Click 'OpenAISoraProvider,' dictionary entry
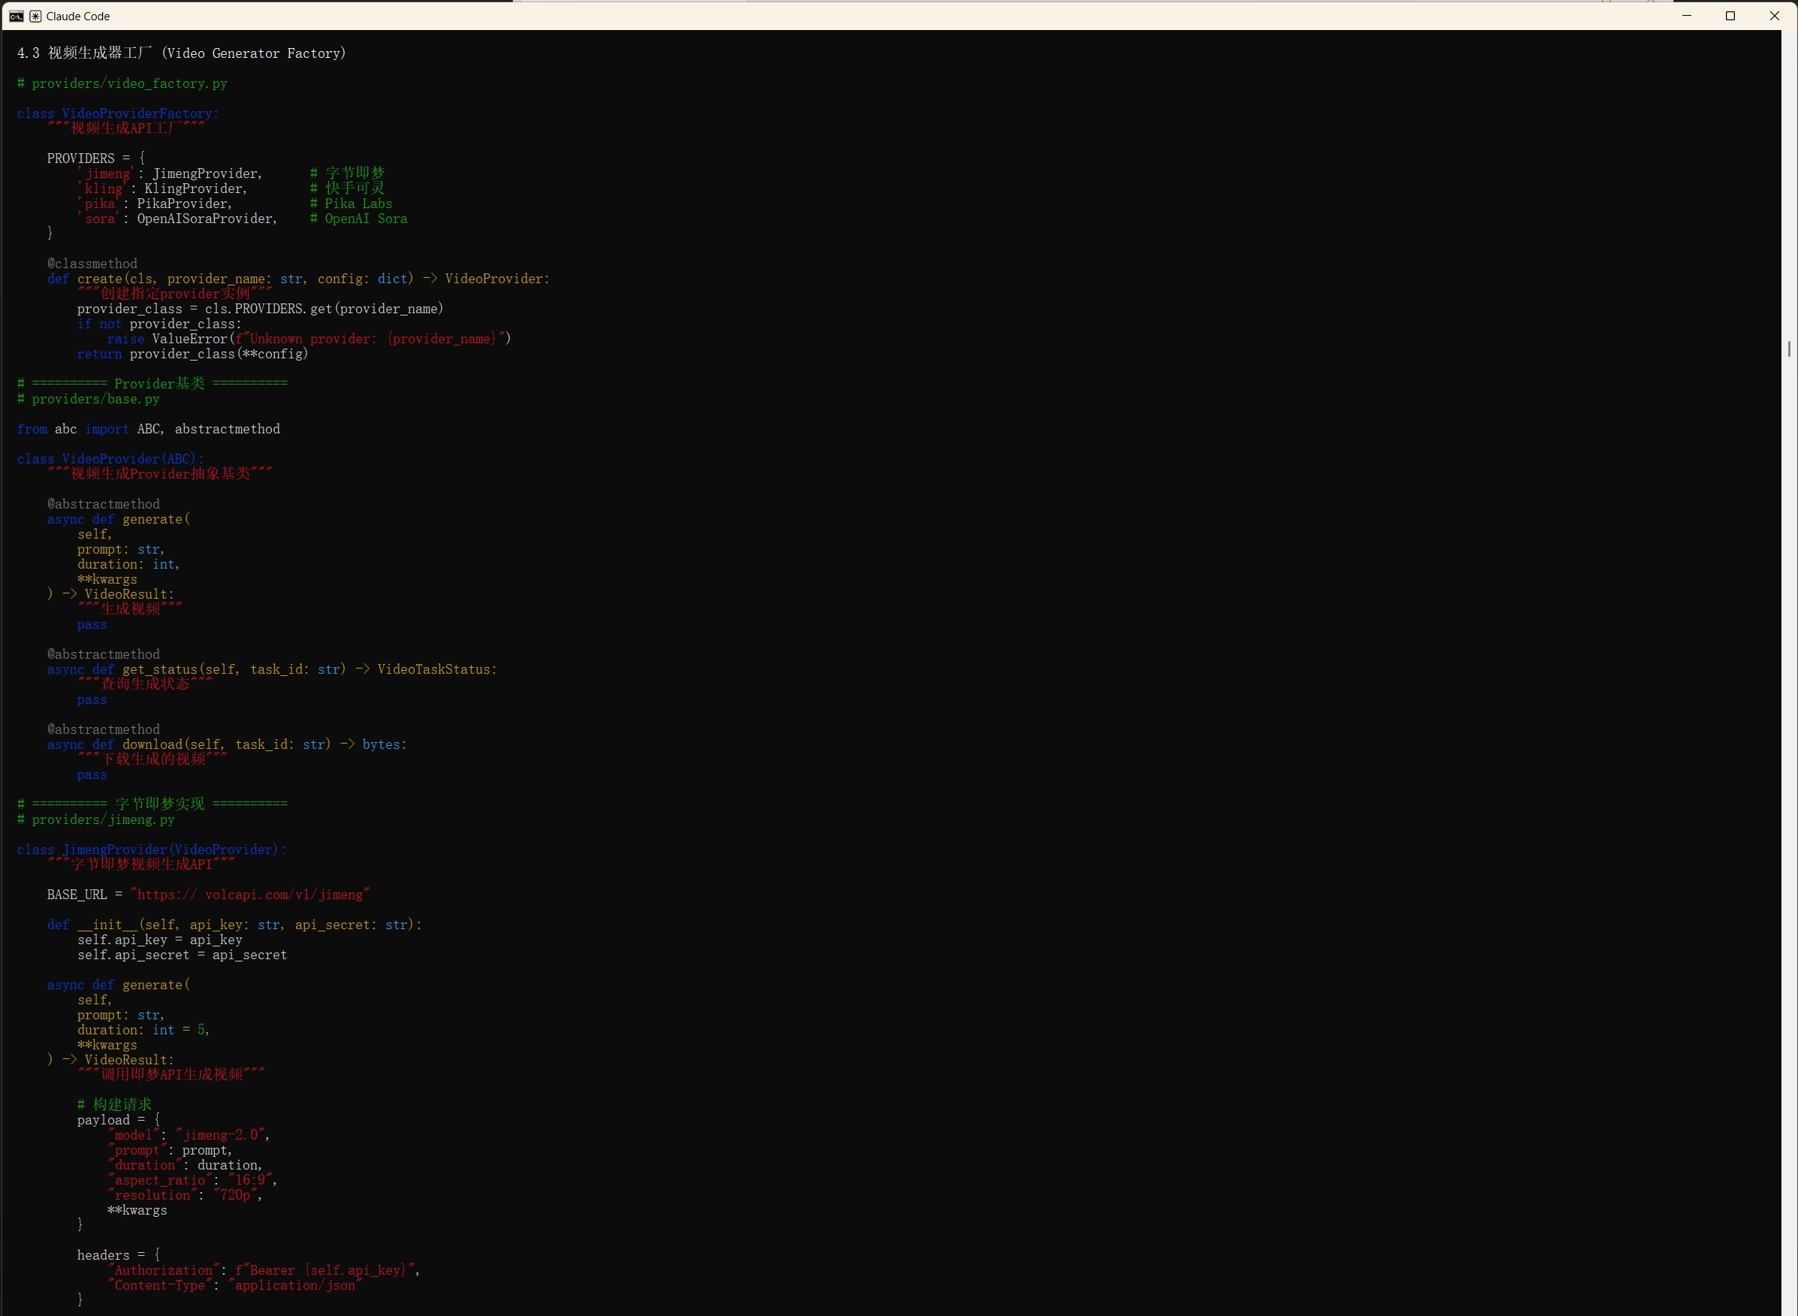Image resolution: width=1798 pixels, height=1316 pixels. click(x=177, y=219)
